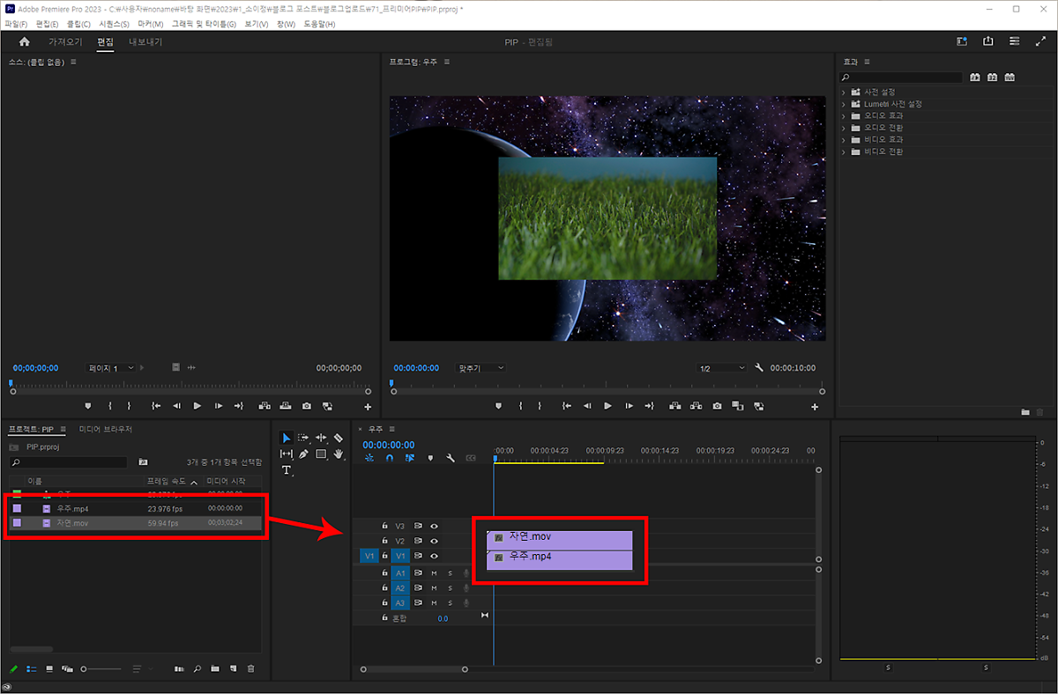Toggle lock on track V3
The image size is (1058, 694).
point(384,526)
